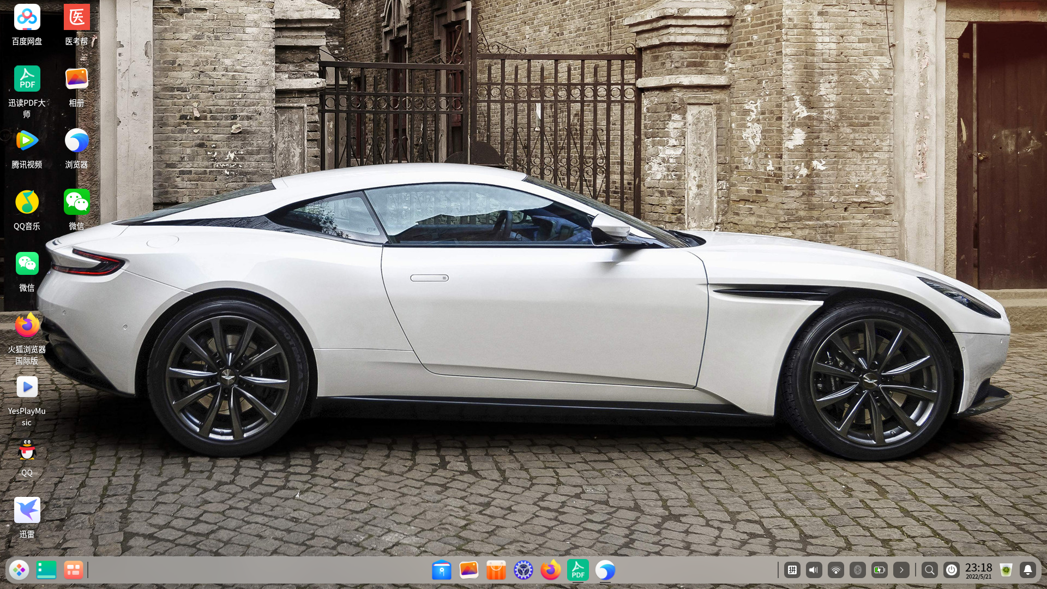The height and width of the screenshot is (589, 1047).
Task: Expand the tray with the chevron arrow
Action: [x=901, y=570]
